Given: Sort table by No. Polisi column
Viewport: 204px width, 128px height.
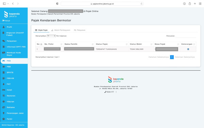Looking at the screenshot, I should coord(53,44).
